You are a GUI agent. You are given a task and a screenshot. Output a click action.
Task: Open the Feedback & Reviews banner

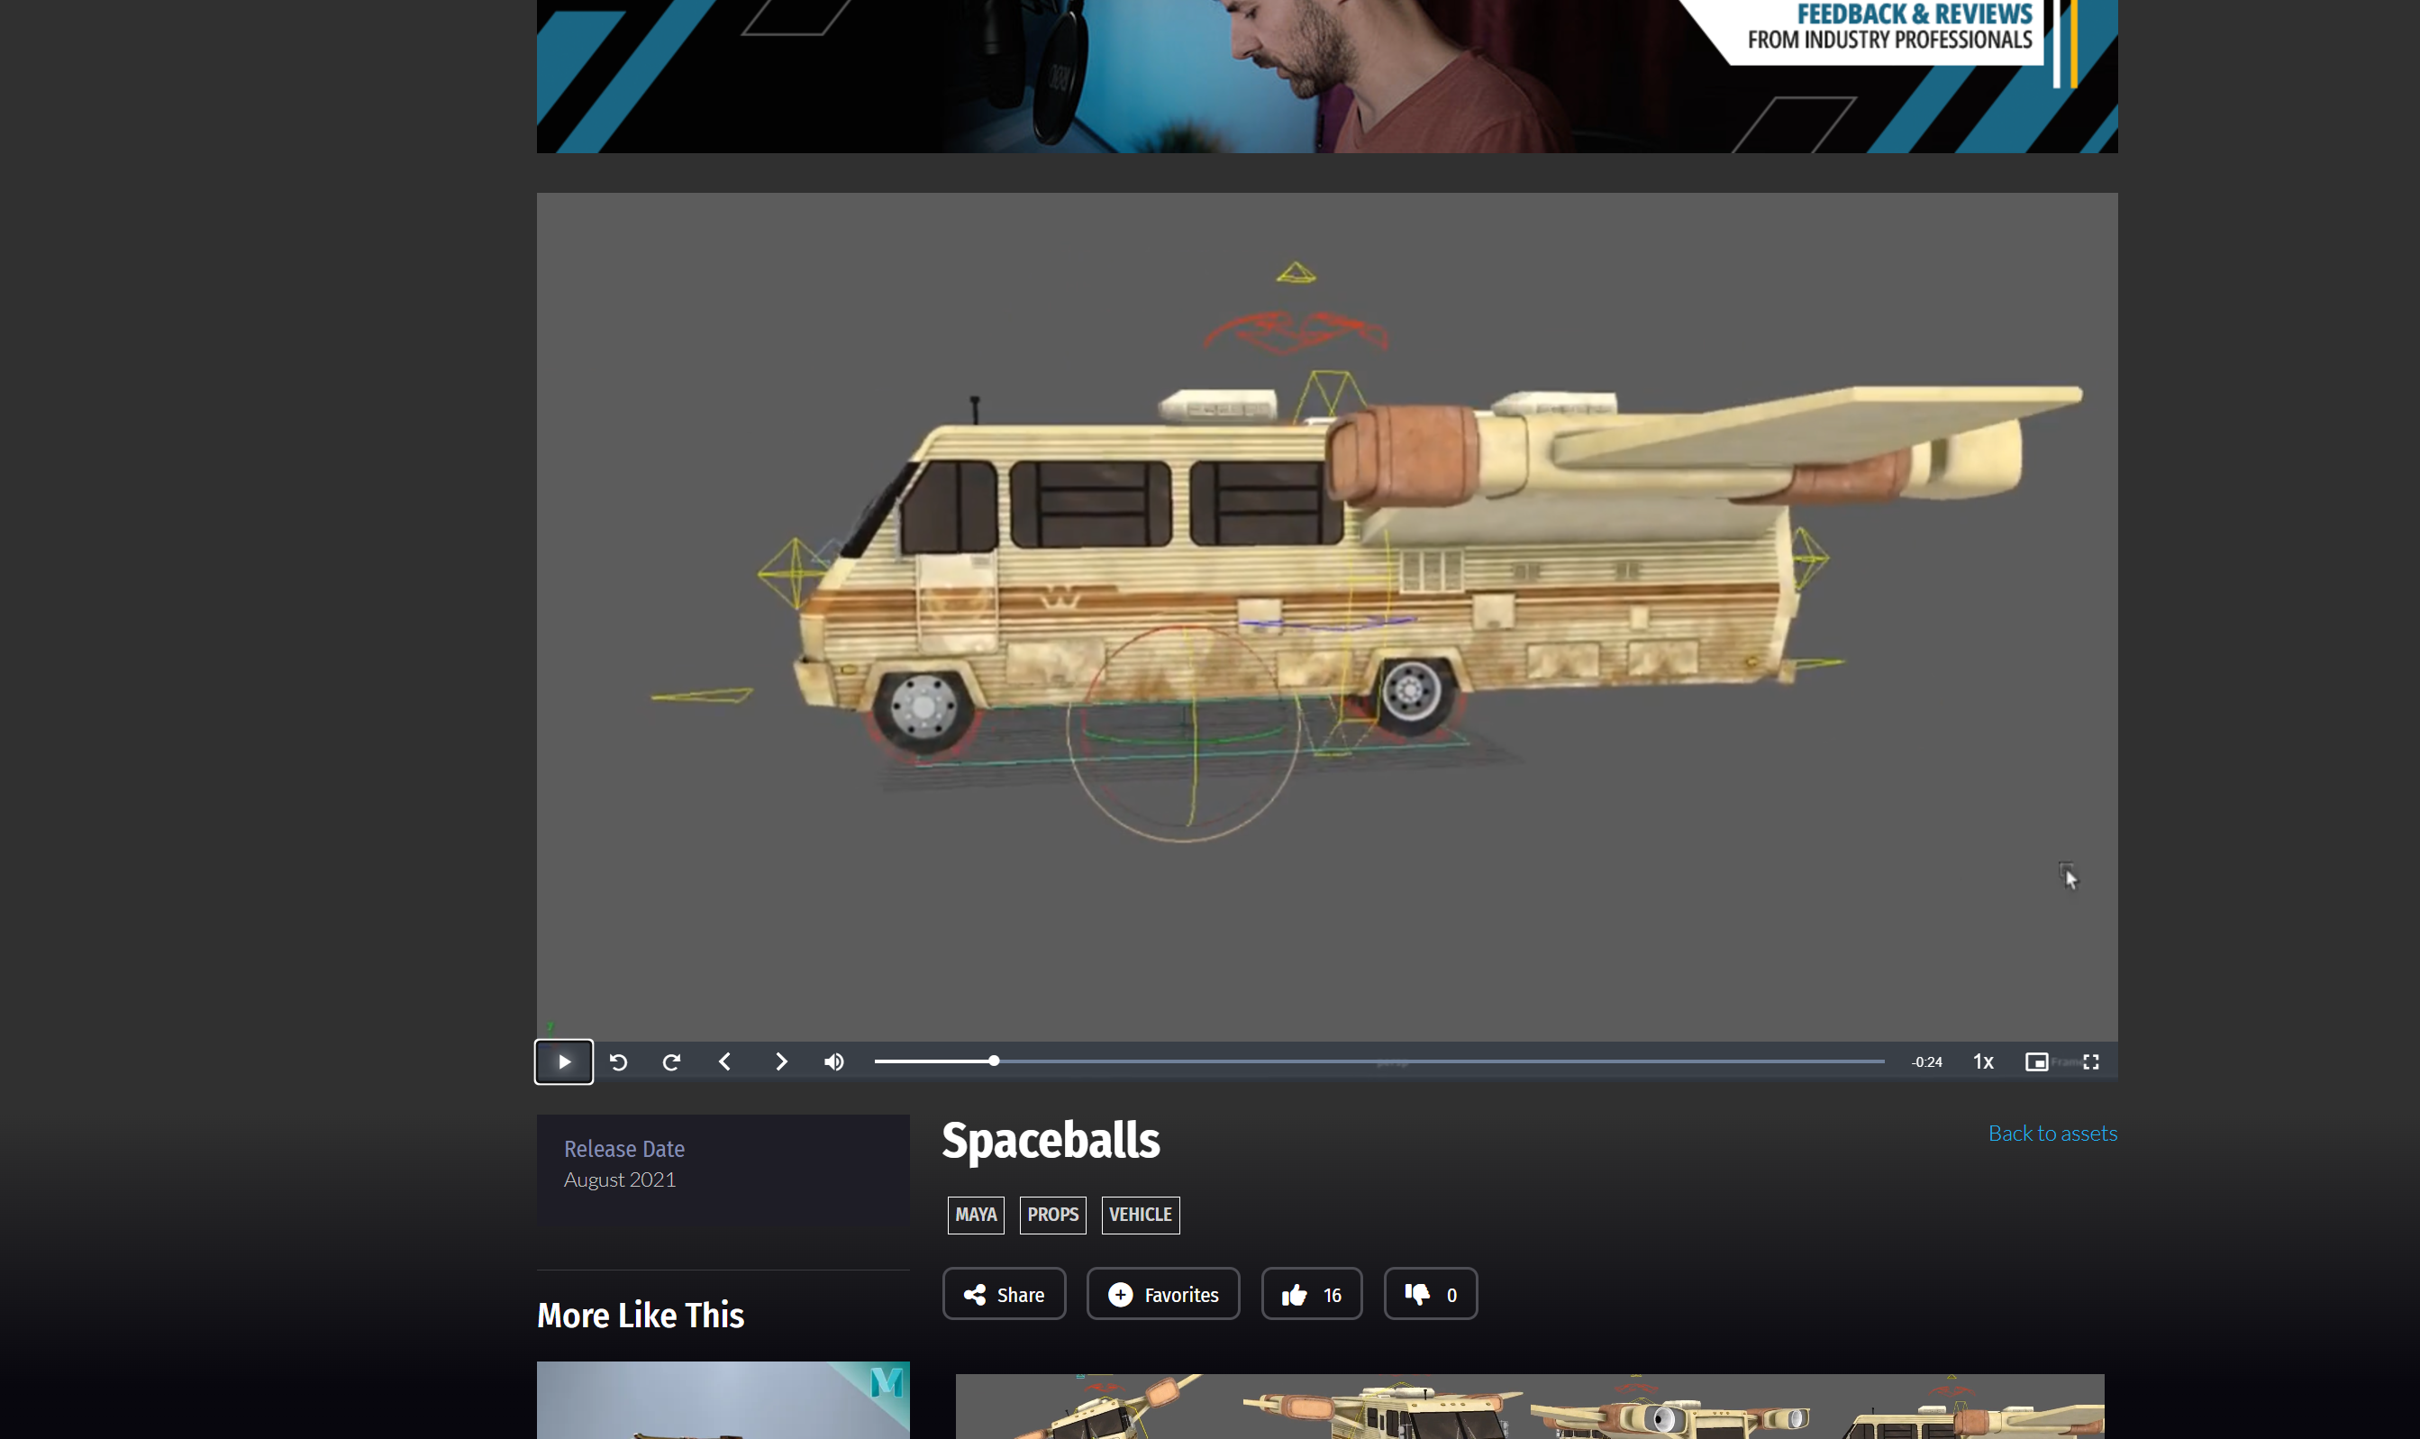pyautogui.click(x=1327, y=76)
